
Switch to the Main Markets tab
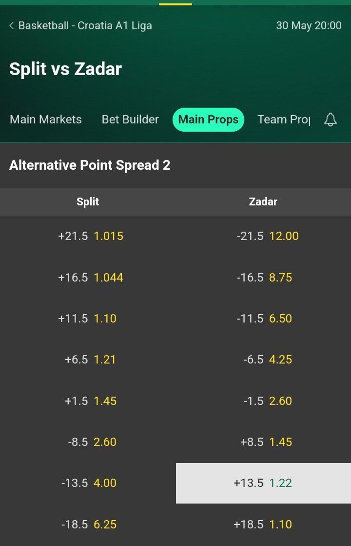click(46, 120)
